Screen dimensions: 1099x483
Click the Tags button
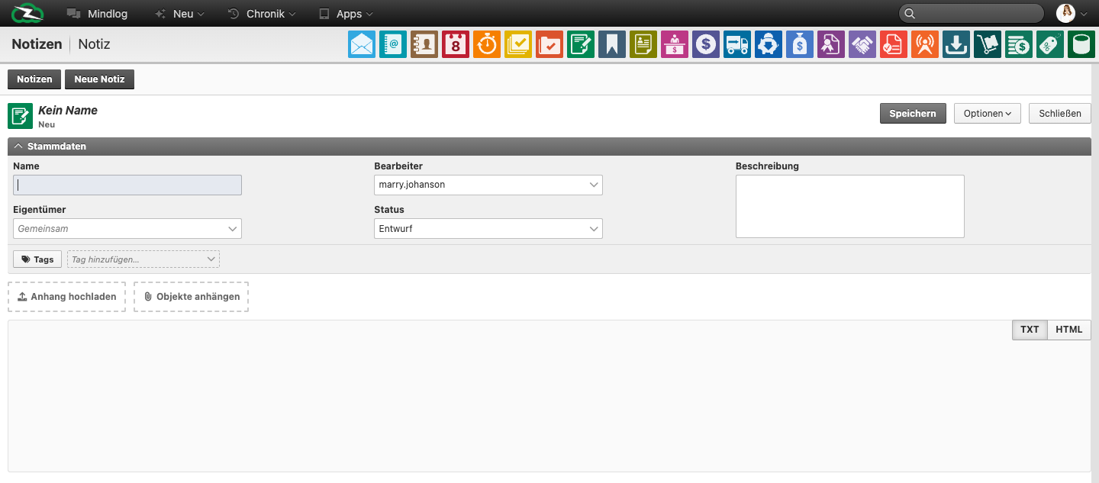pos(37,259)
